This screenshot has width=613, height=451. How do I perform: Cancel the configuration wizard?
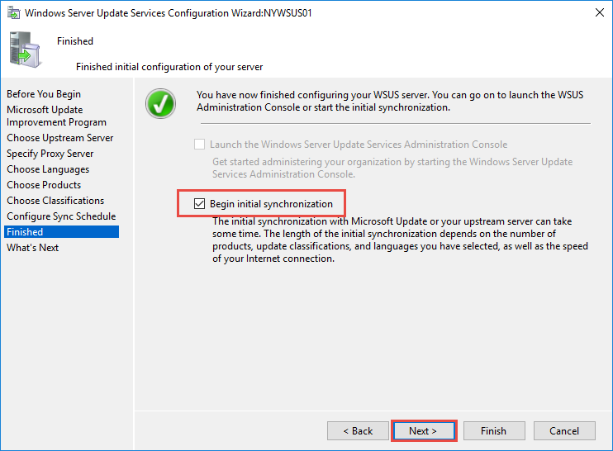564,430
